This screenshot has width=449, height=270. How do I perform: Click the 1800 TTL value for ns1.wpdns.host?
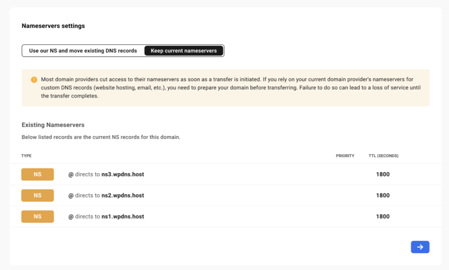383,217
